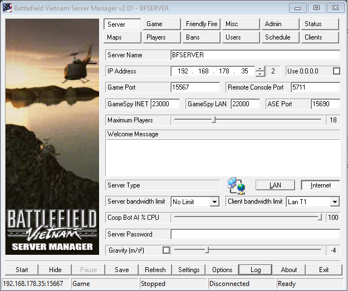
Task: Open the Log window button
Action: click(256, 270)
